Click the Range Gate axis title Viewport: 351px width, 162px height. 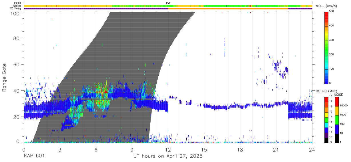[x=4, y=77]
